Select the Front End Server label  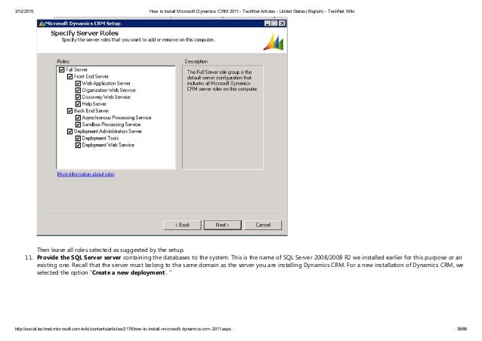pos(91,76)
